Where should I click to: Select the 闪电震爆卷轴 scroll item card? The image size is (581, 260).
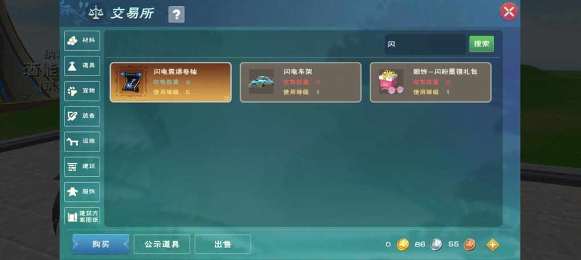point(170,82)
